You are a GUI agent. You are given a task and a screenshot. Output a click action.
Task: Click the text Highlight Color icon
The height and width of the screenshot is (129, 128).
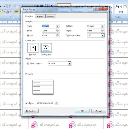(1, 12)
